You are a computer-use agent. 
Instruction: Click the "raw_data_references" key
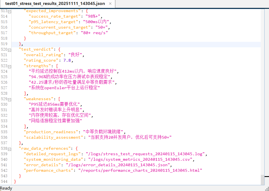(x=45, y=149)
